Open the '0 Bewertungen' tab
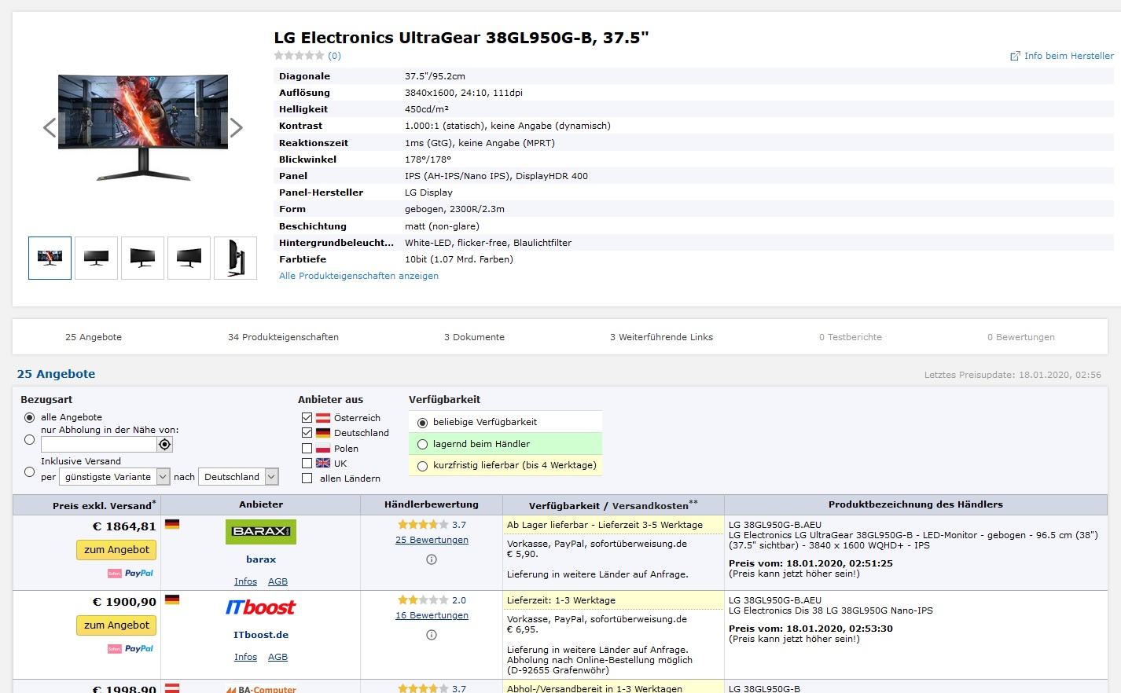 (1021, 337)
